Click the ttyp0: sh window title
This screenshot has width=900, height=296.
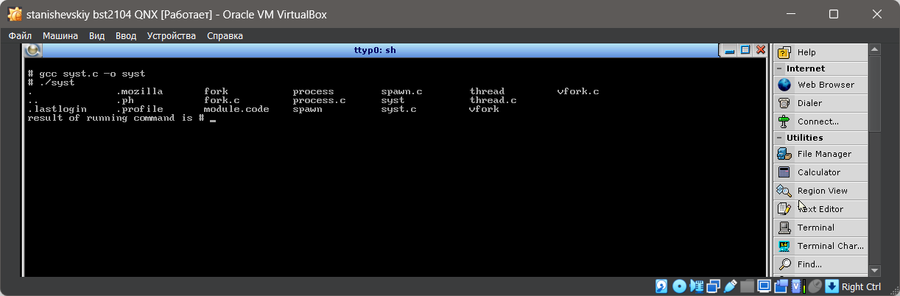click(375, 50)
